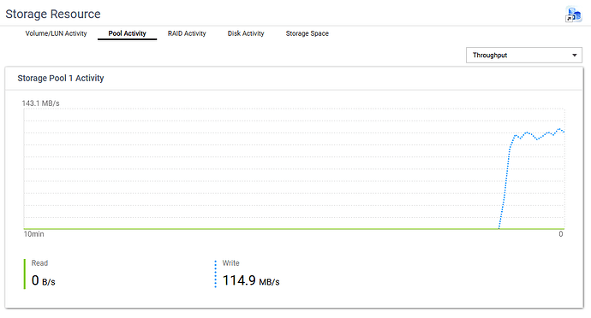Switch to the Volume/LUN Activity tab

tap(56, 33)
